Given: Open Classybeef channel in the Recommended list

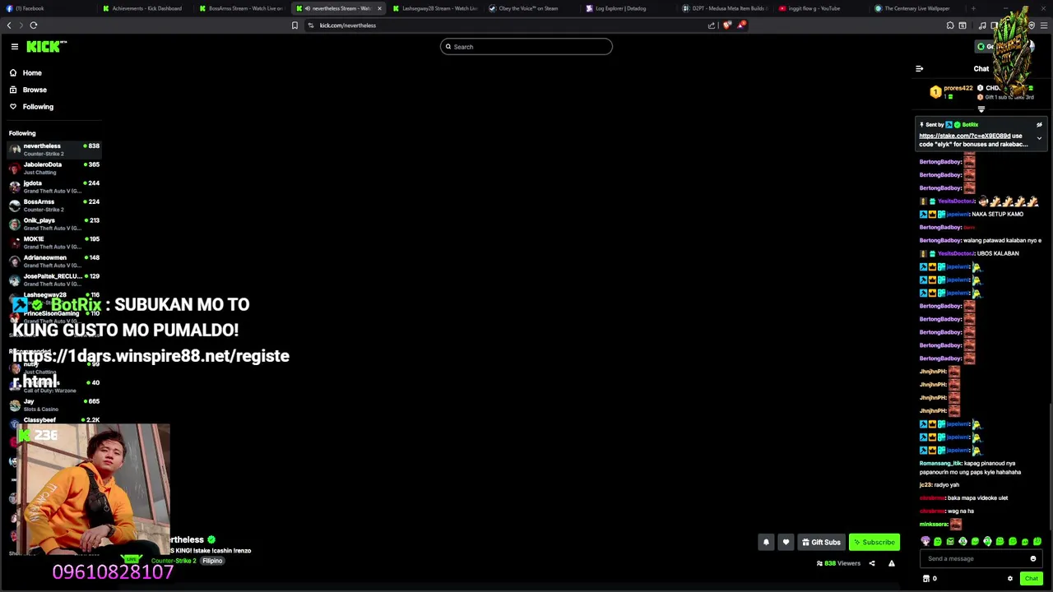Looking at the screenshot, I should pos(53,420).
